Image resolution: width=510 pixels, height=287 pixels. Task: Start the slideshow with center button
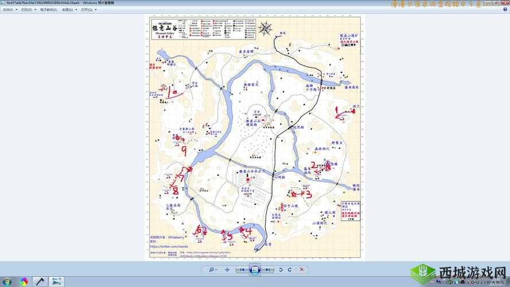point(255,269)
